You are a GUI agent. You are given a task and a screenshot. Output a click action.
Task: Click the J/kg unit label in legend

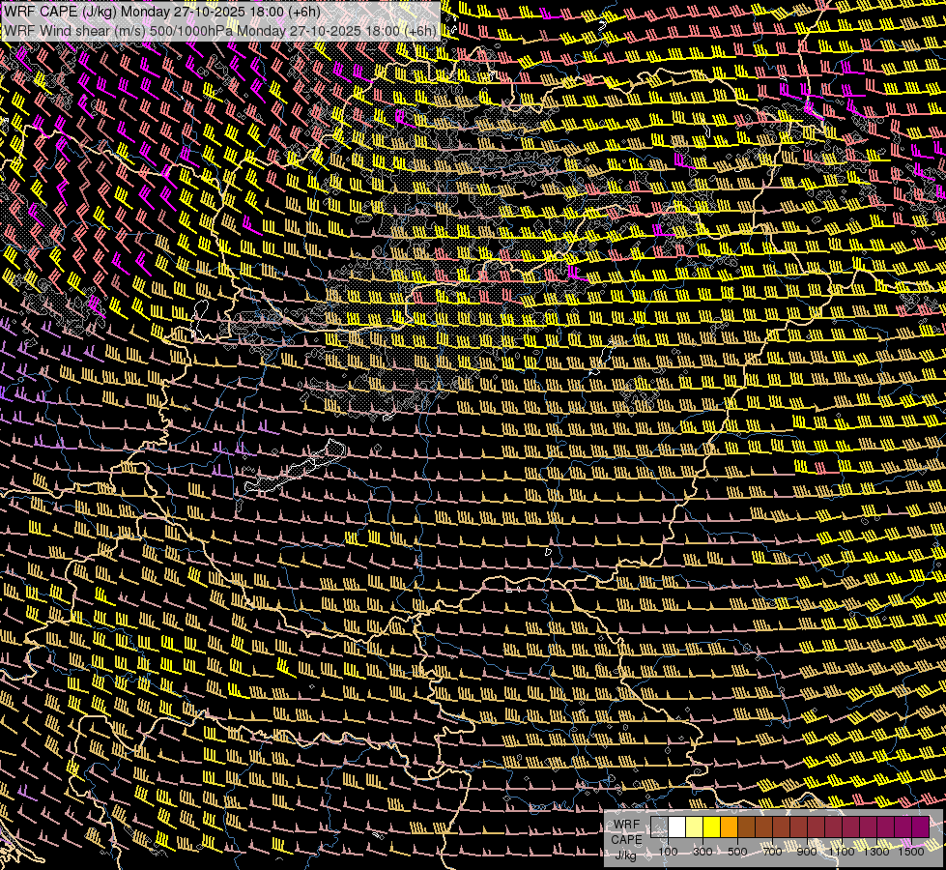point(626,855)
